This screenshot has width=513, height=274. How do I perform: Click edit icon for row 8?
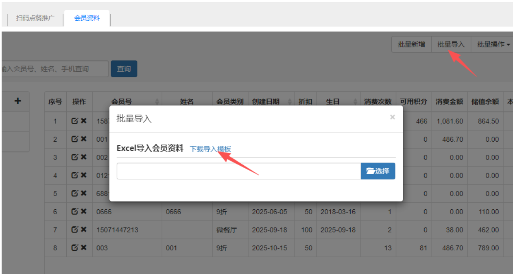(75, 248)
